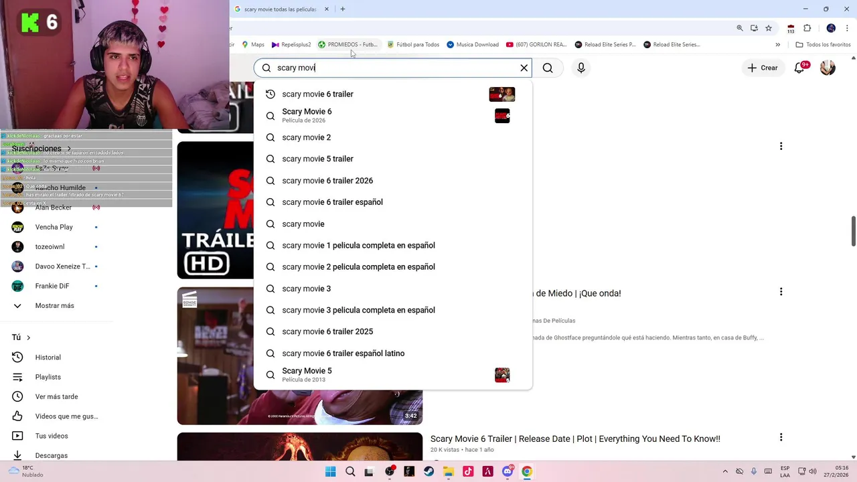Open options for the ¡Que onda! video

coord(781,292)
